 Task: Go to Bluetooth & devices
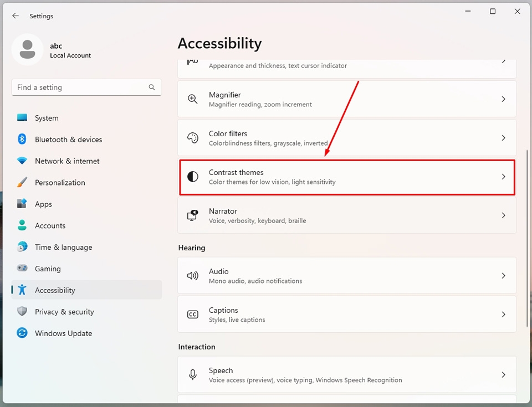pos(86,140)
